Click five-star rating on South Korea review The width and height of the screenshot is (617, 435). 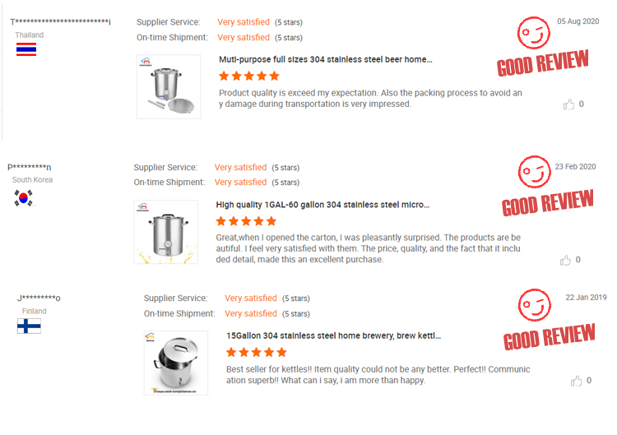(x=247, y=221)
